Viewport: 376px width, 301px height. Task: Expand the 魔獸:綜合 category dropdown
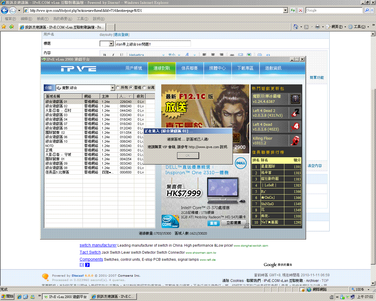pyautogui.click(x=113, y=88)
